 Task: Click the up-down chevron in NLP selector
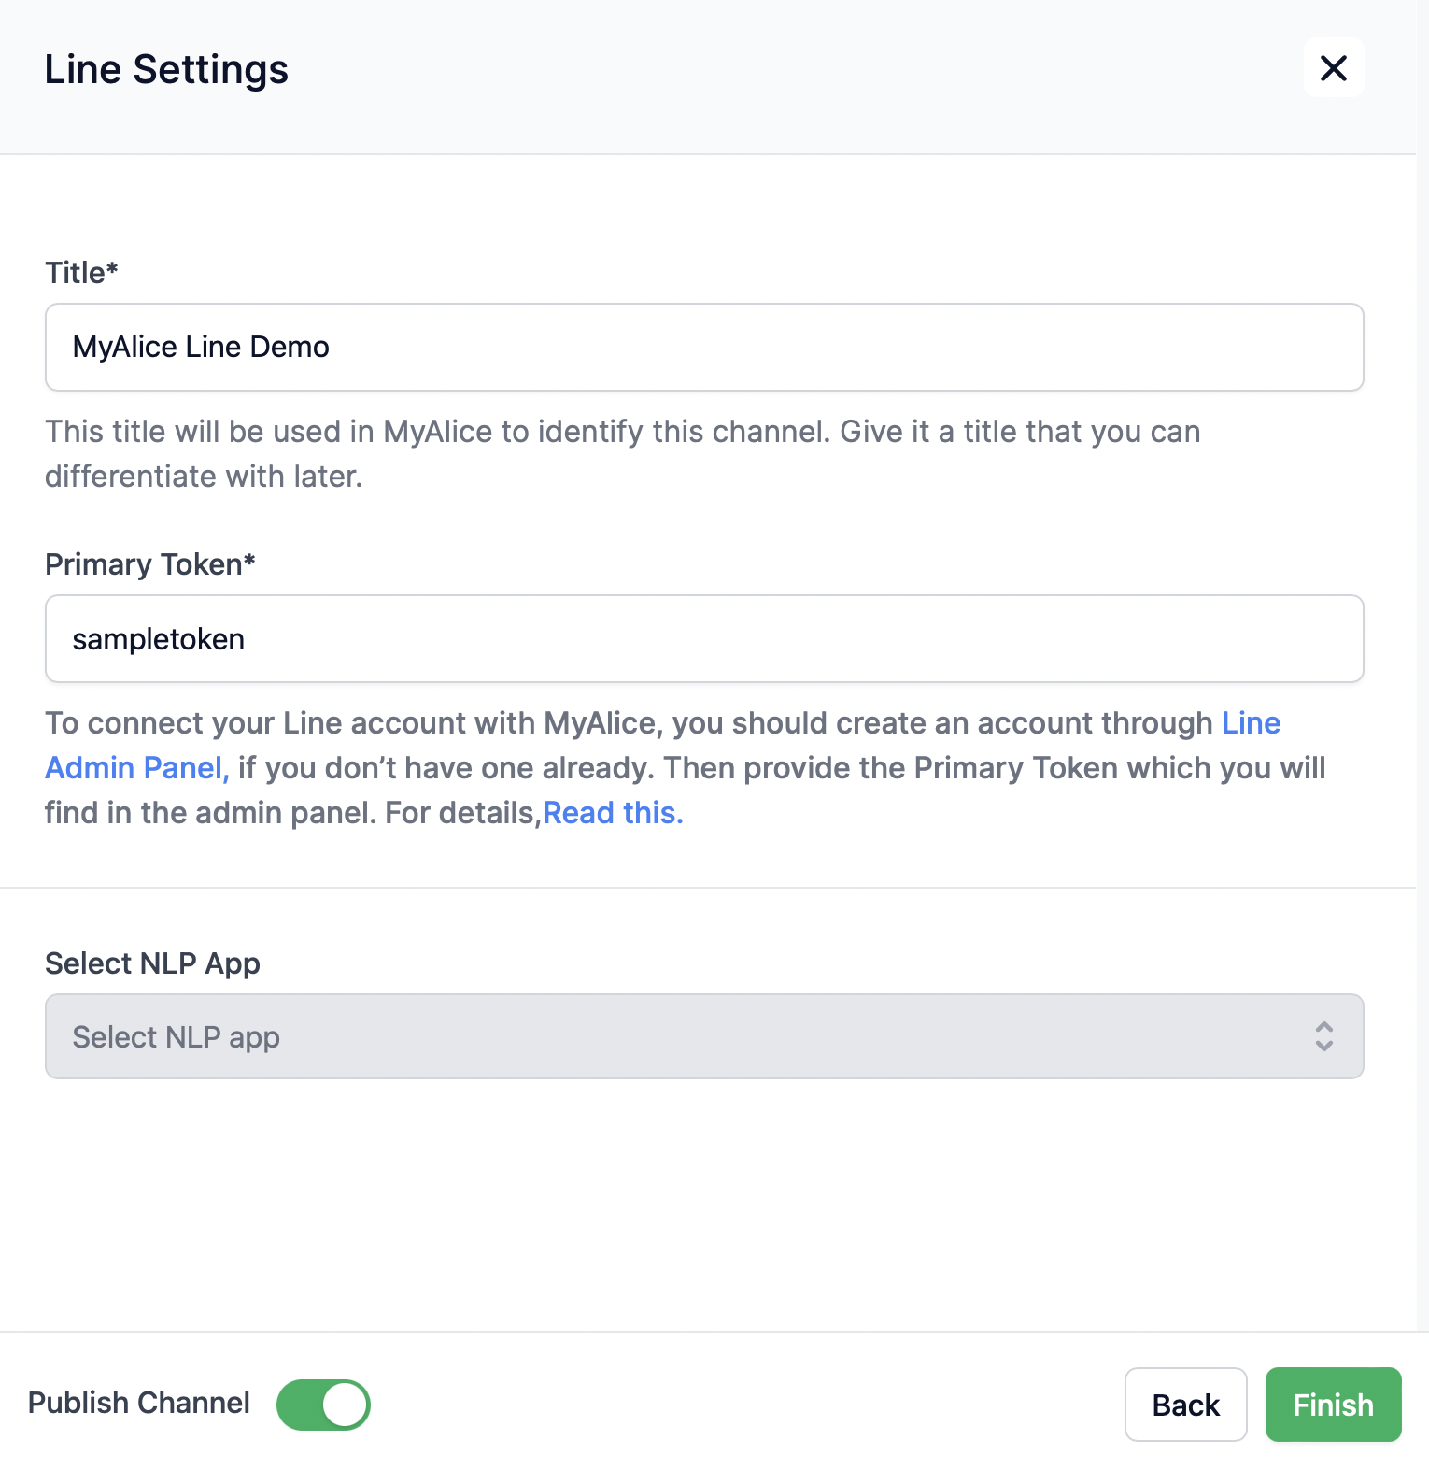(1323, 1036)
